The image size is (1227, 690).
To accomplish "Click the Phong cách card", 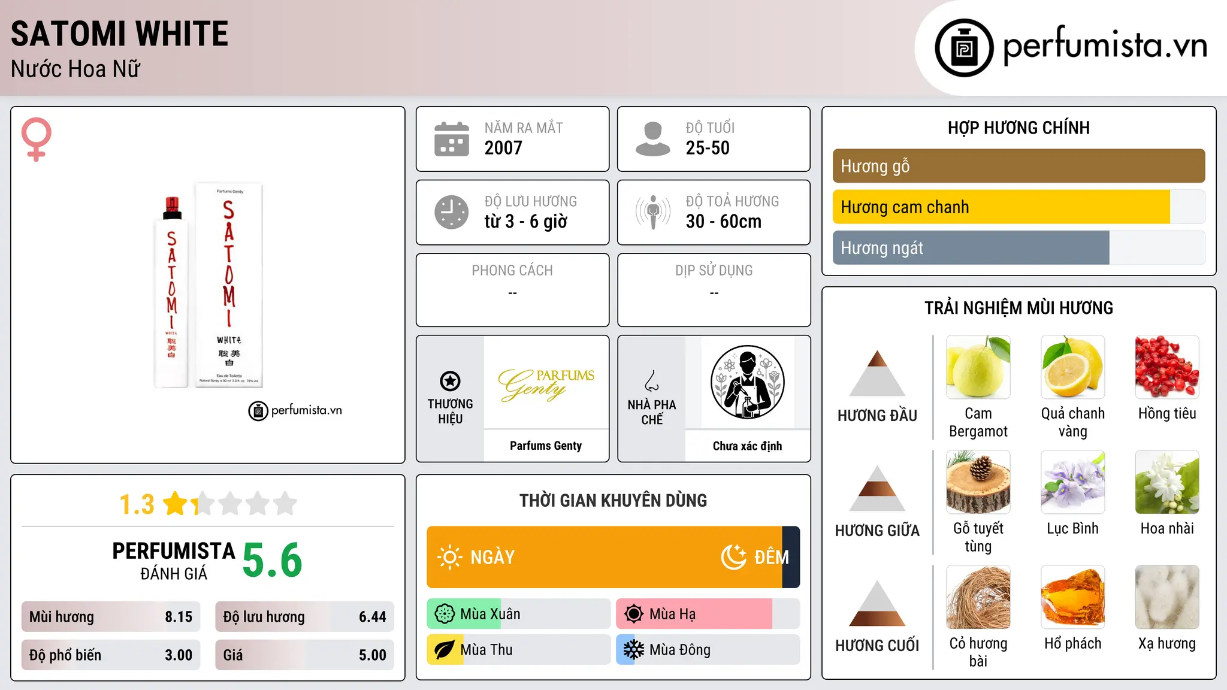I will [x=512, y=290].
